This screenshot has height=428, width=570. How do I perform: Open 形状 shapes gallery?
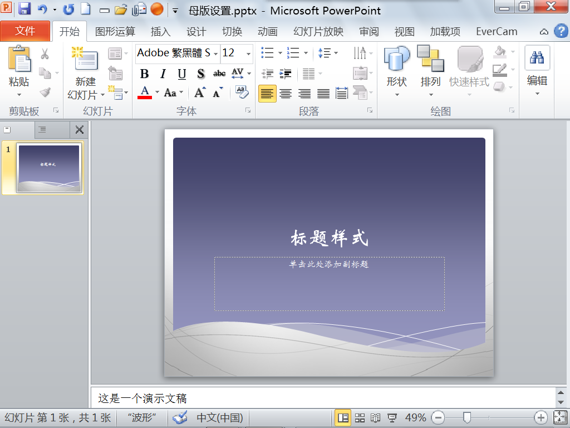pos(396,71)
